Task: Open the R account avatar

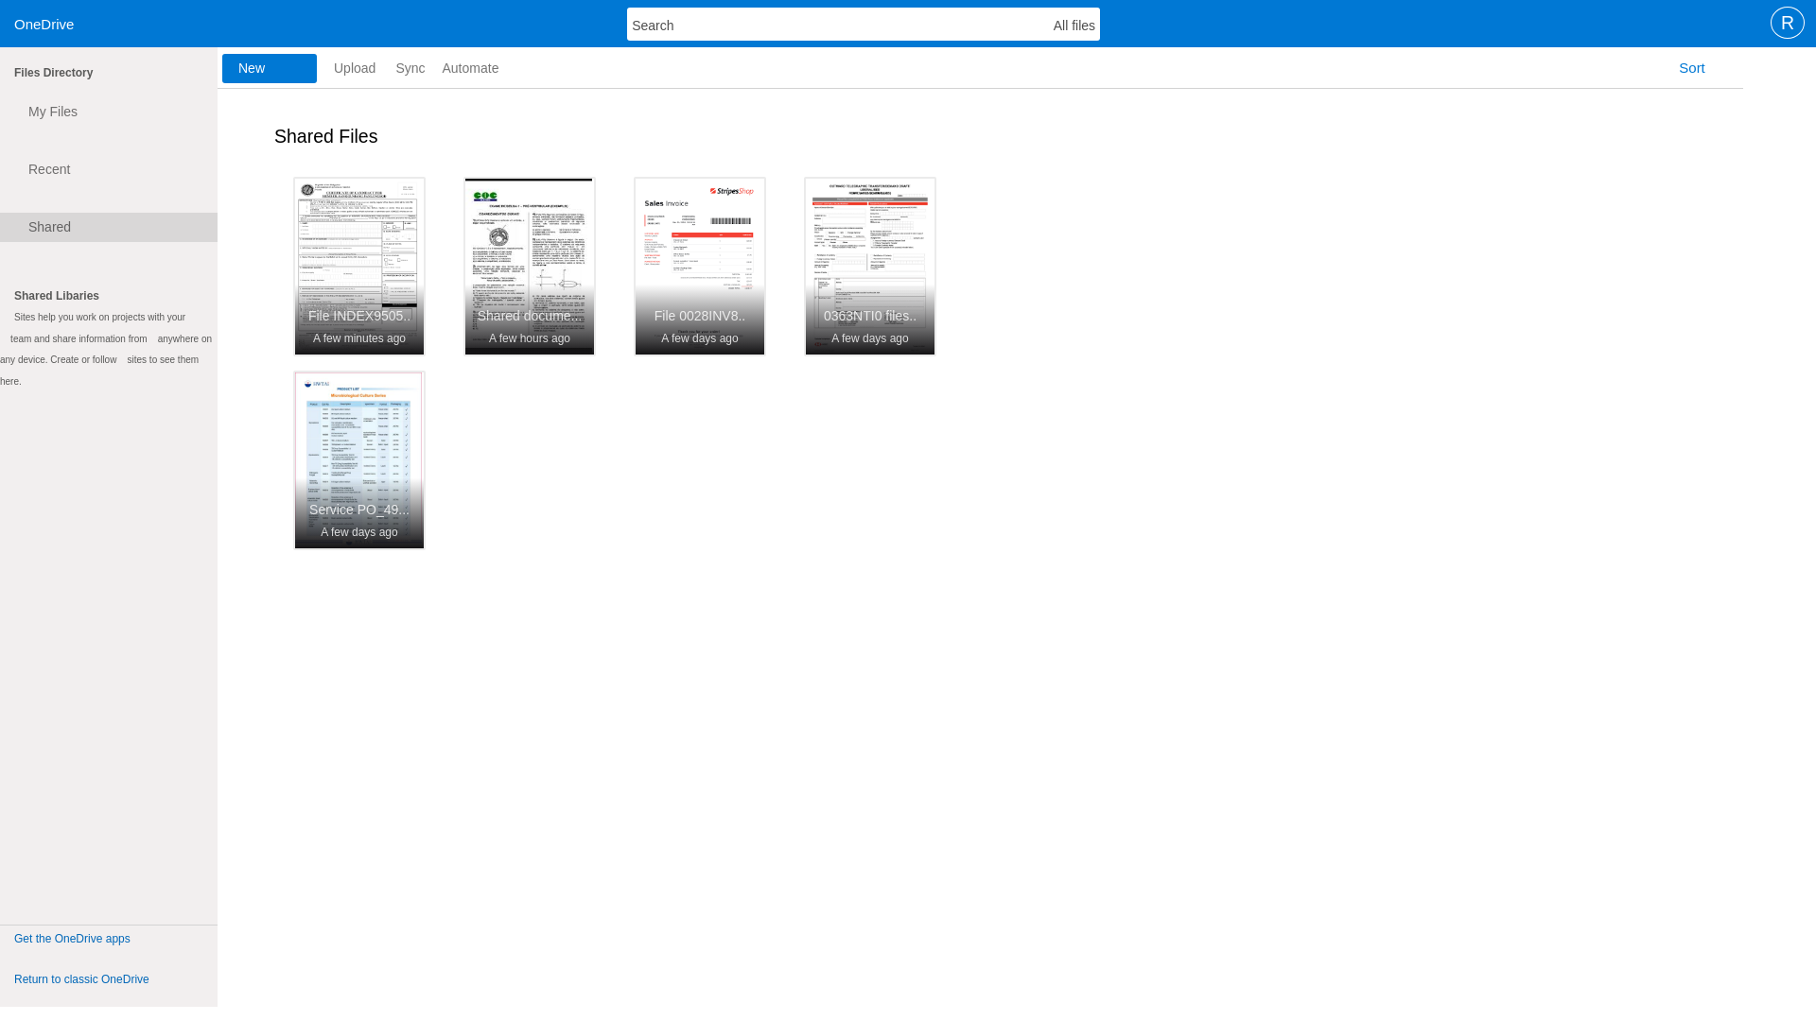Action: point(1787,24)
